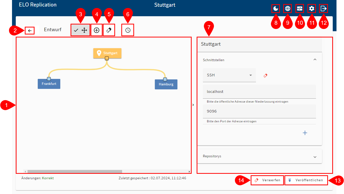
Task: Click the Verwerfen button
Action: point(267,180)
